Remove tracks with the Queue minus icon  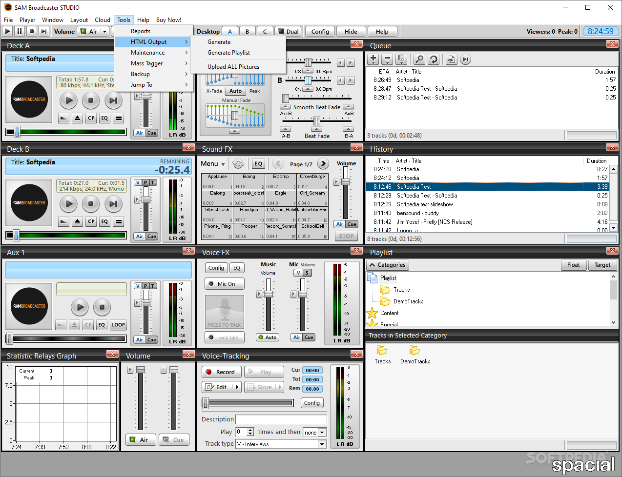(387, 59)
